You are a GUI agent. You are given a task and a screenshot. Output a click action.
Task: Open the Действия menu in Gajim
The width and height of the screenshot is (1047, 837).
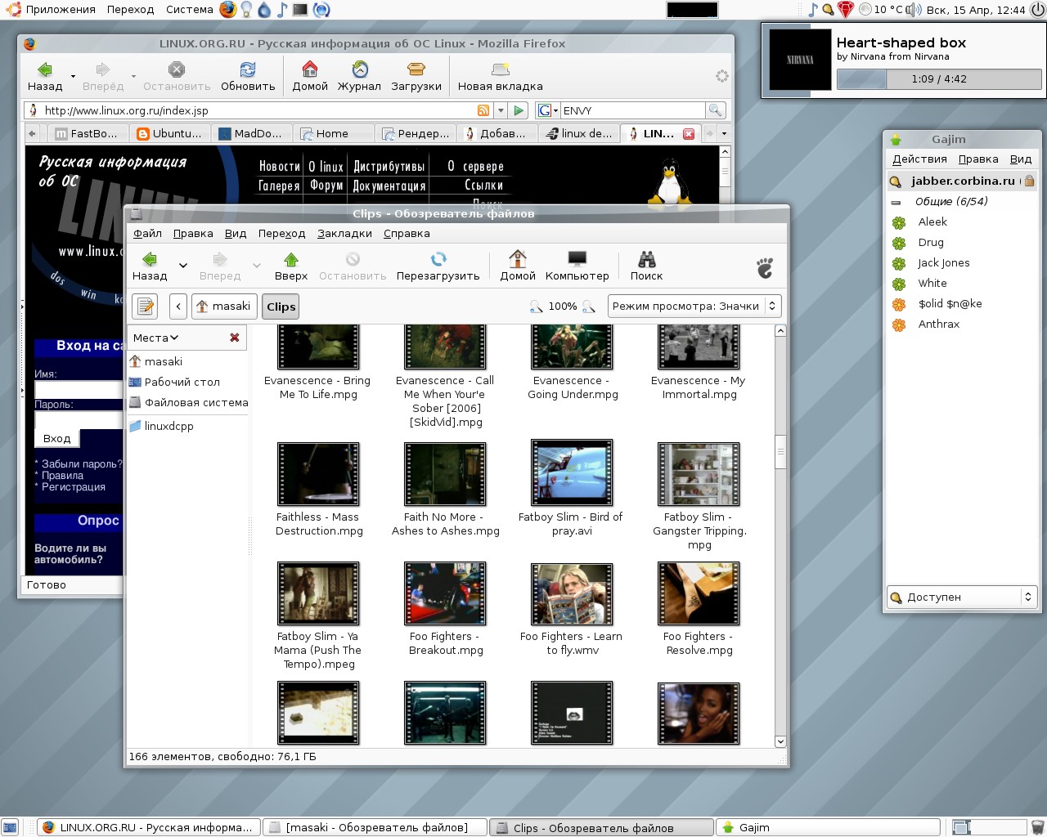click(x=919, y=159)
